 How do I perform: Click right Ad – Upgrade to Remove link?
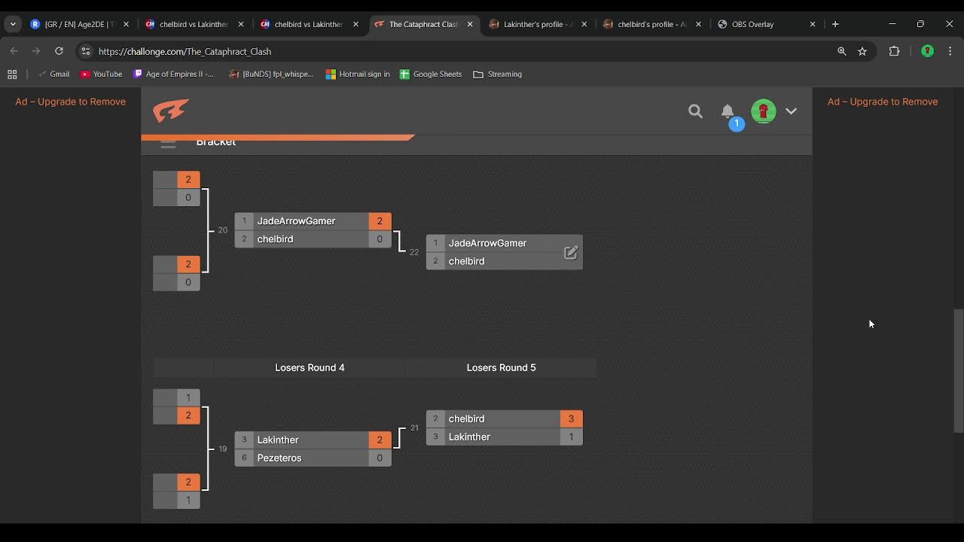coord(883,102)
